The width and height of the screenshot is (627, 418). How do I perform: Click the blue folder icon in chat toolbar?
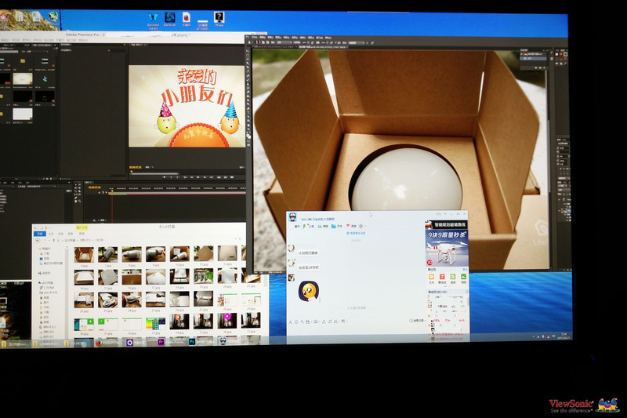click(333, 226)
